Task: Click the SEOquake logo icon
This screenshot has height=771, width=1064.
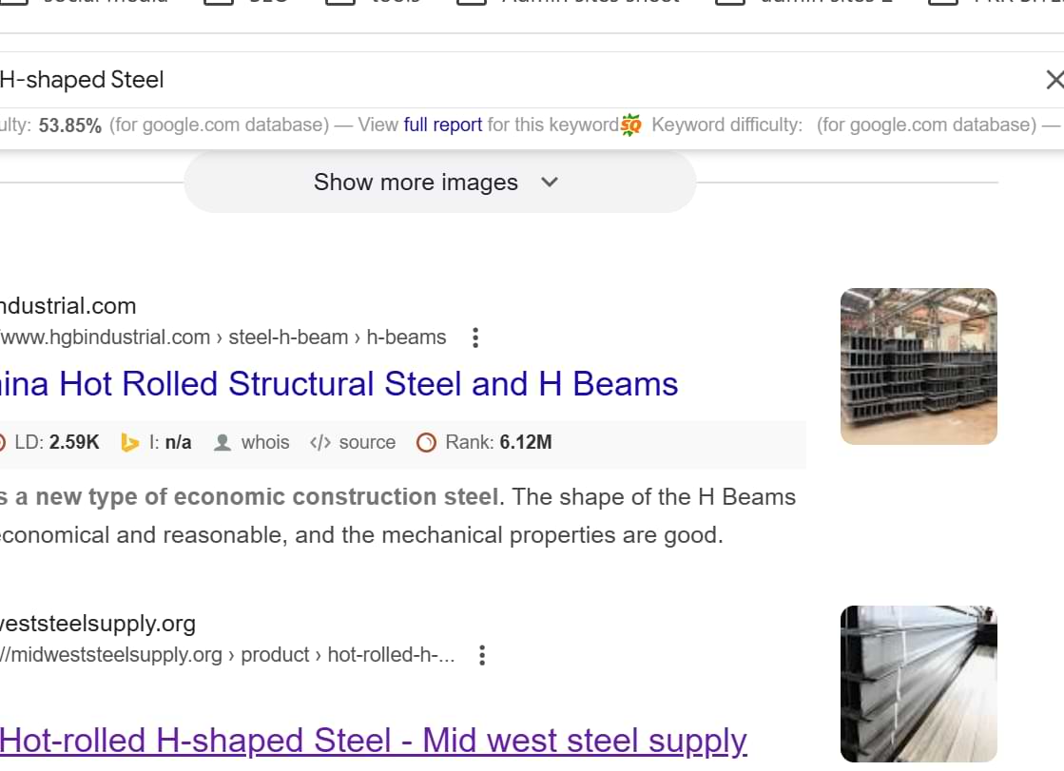Action: coord(630,125)
